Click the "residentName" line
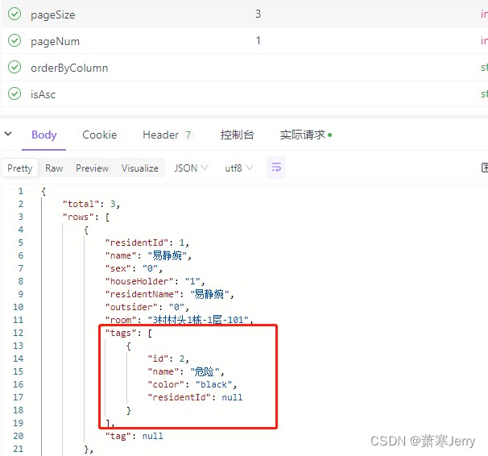The height and width of the screenshot is (456, 488). tap(170, 294)
